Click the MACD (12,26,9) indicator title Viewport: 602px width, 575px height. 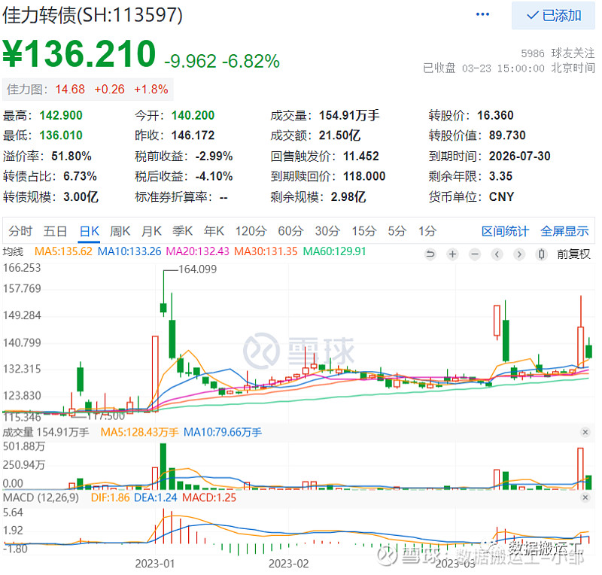pyautogui.click(x=41, y=497)
